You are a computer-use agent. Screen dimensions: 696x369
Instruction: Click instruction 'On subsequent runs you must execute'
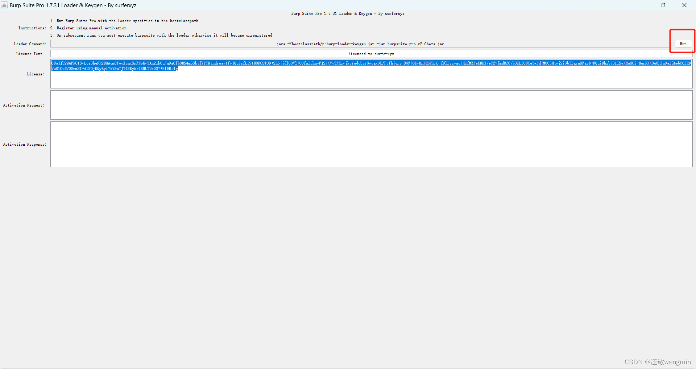click(x=161, y=36)
